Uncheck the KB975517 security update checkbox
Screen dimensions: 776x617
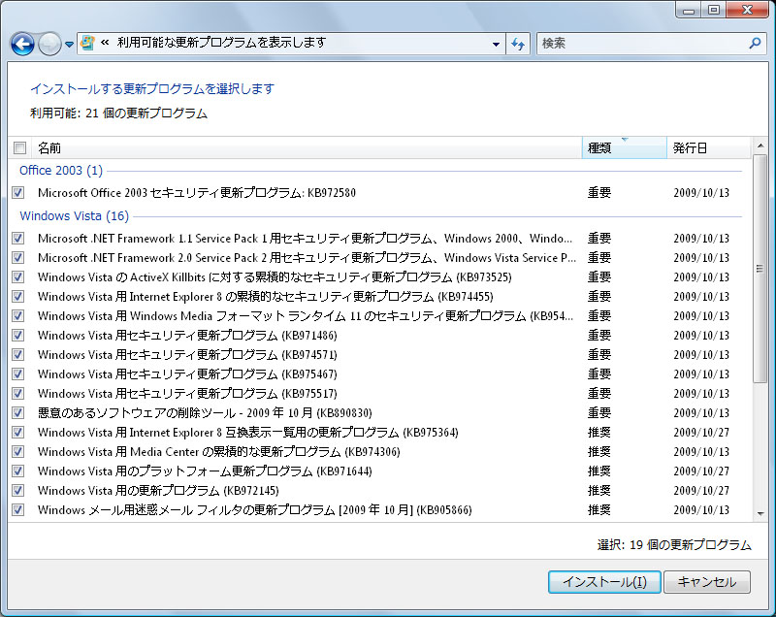18,393
